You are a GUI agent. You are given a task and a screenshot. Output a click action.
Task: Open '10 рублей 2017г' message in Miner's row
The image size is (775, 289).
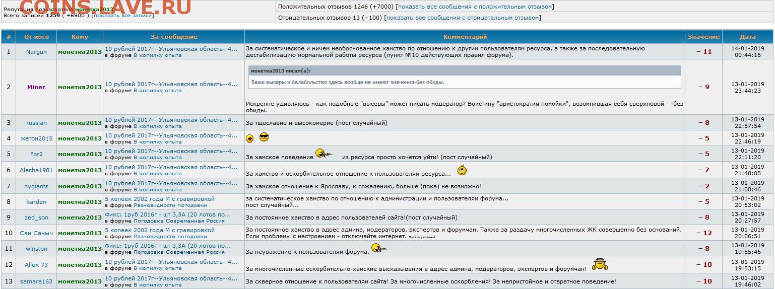coord(171,84)
